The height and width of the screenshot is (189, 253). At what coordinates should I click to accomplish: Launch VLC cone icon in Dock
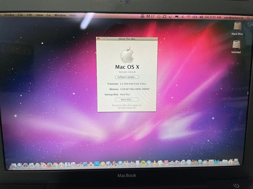[155, 163]
